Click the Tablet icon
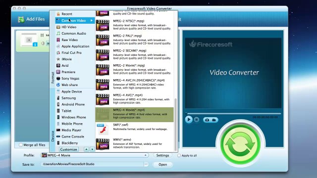317x178 pixels. click(58, 111)
